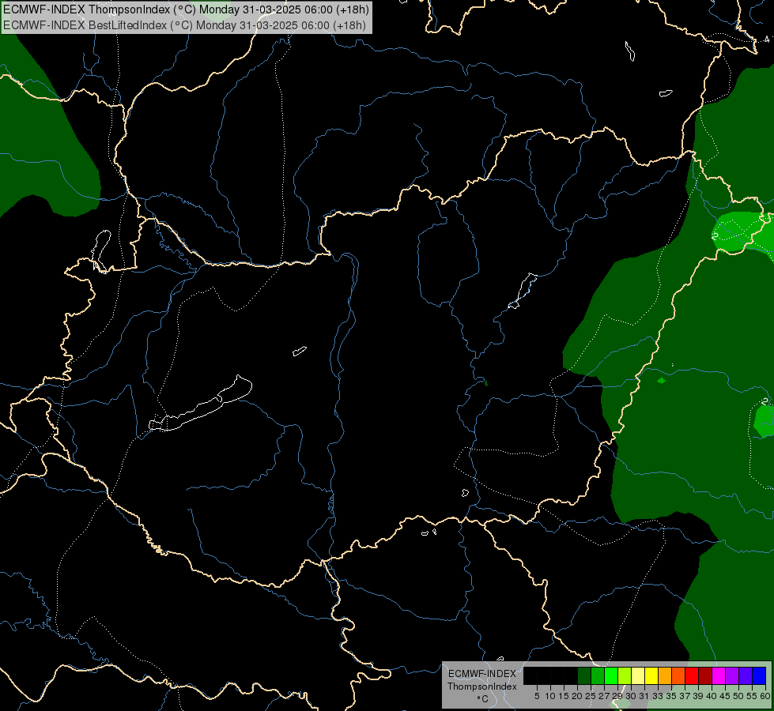Click the legend unit label '°C'
This screenshot has width=774, height=711.
click(483, 699)
